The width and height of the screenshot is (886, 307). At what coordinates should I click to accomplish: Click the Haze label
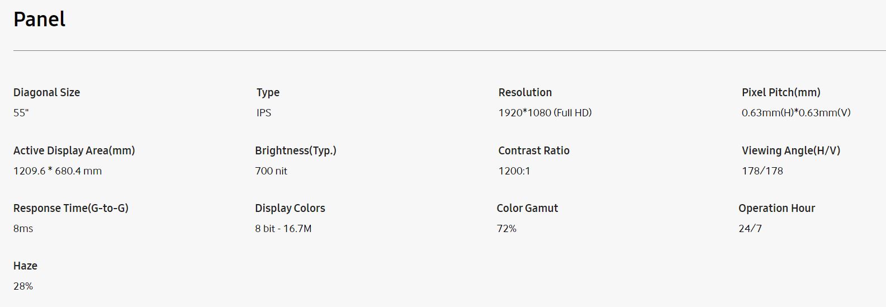(x=25, y=266)
